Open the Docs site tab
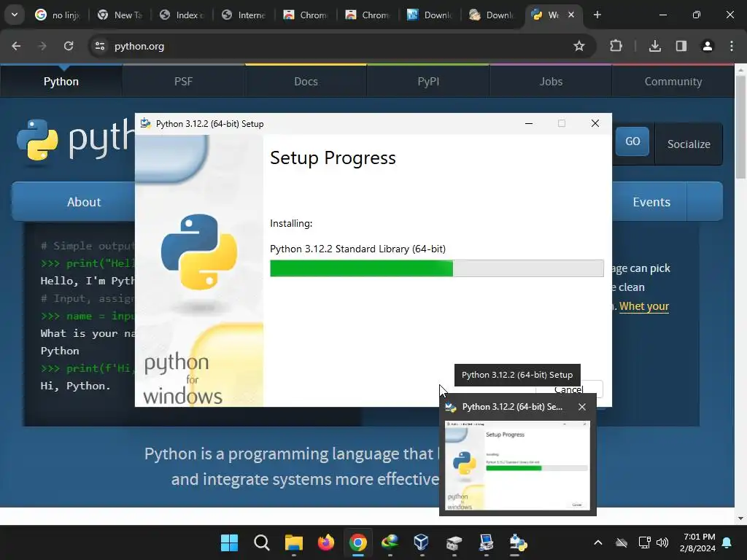The width and height of the screenshot is (747, 560). (x=306, y=82)
